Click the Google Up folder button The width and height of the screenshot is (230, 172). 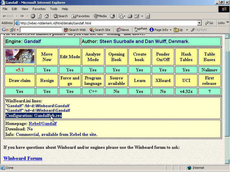point(178,30)
